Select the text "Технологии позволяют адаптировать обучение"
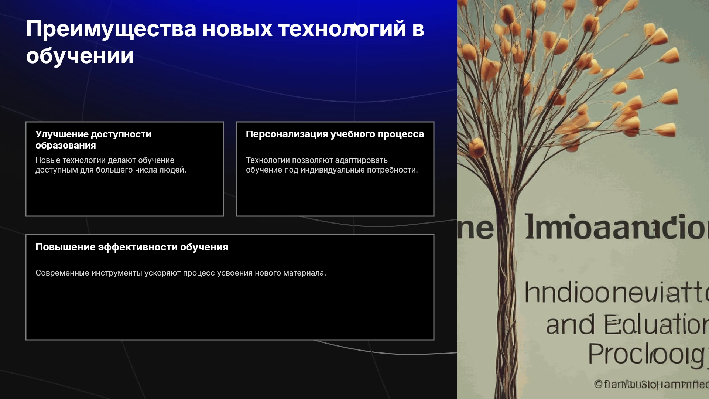 [332, 165]
